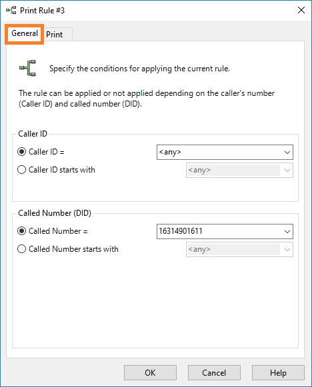
Task: Select 'Caller ID starts with' radio option
Action: [x=21, y=170]
